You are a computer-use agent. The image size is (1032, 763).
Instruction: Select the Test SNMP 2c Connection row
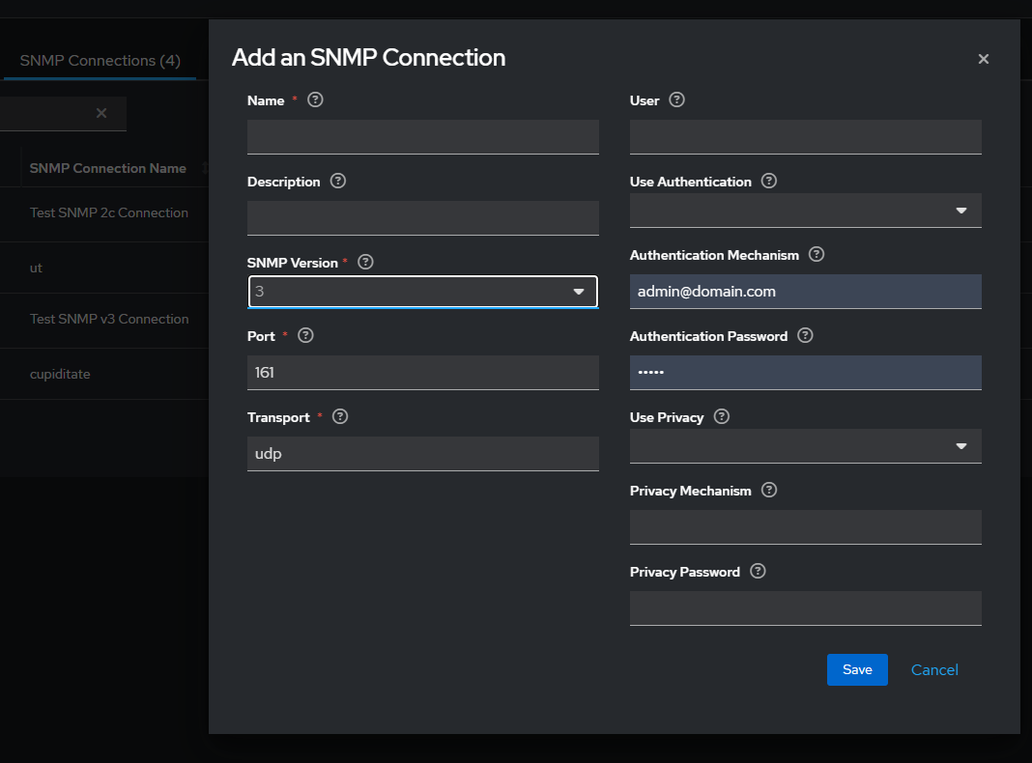point(104,213)
